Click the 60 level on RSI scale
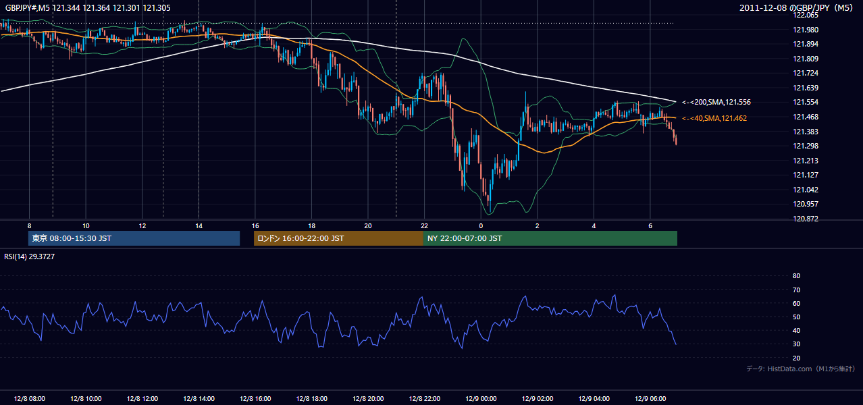 tap(796, 303)
